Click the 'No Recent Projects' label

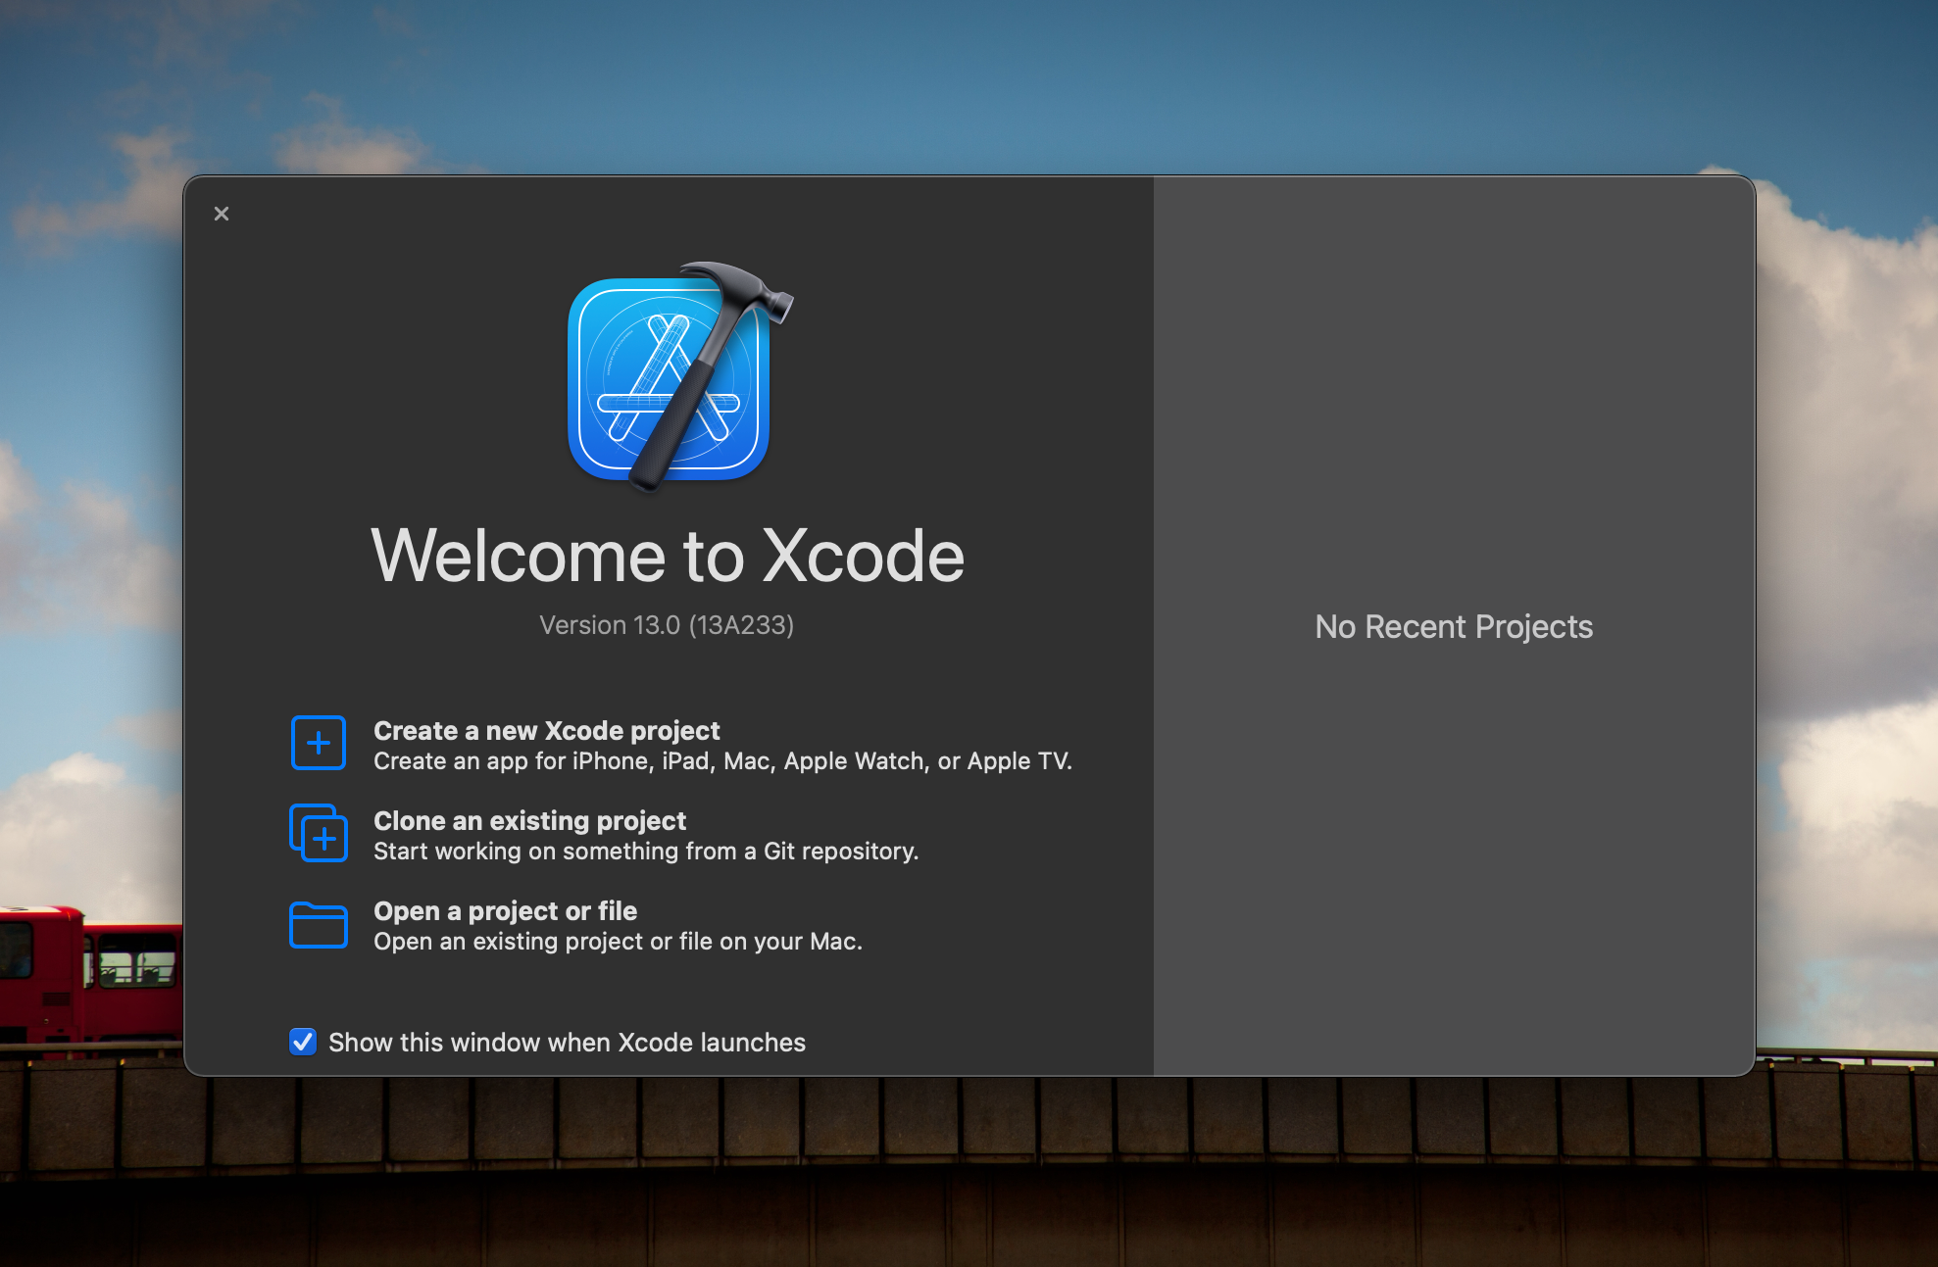pos(1454,627)
